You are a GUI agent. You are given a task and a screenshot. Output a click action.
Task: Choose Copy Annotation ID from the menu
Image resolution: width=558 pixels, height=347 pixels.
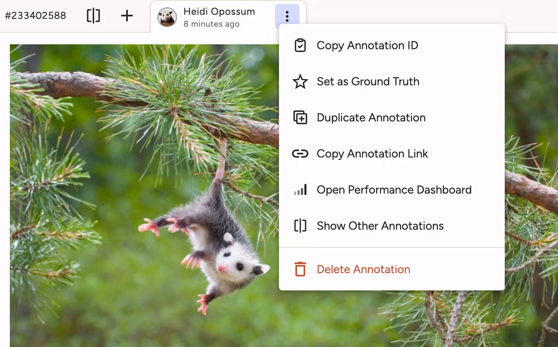[x=367, y=46]
